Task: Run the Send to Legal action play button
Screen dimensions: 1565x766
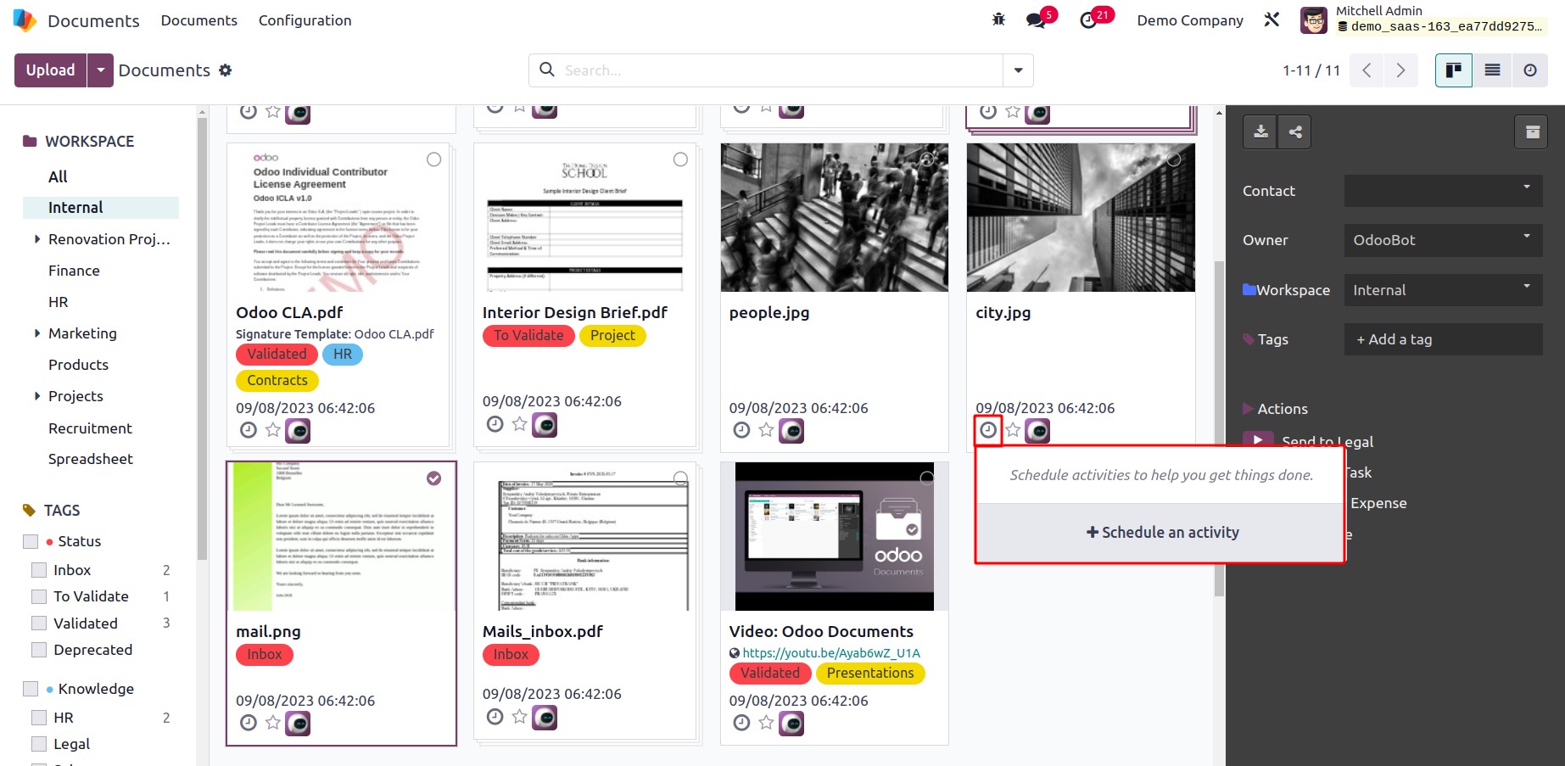Action: click(x=1258, y=440)
